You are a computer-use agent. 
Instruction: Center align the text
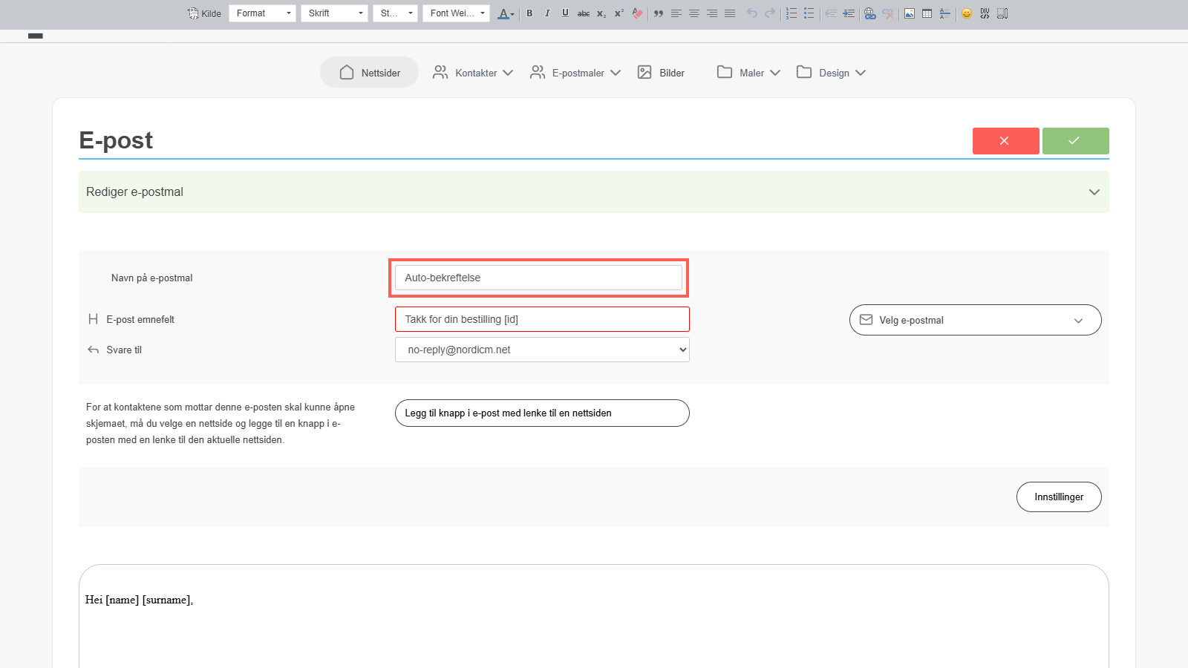coord(694,13)
